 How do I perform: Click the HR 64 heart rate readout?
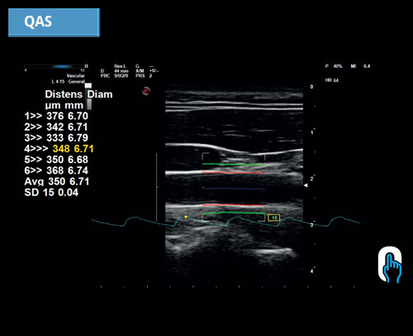coord(332,80)
